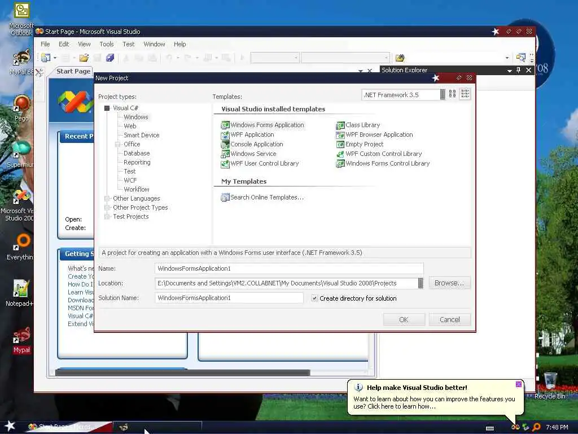Viewport: 578px width, 434px height.
Task: Open the View menu
Action: click(x=84, y=44)
